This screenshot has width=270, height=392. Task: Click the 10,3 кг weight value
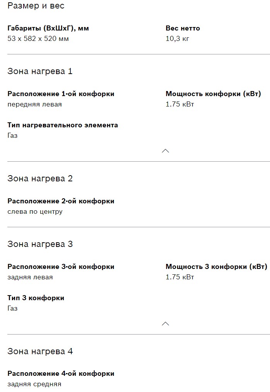click(177, 39)
